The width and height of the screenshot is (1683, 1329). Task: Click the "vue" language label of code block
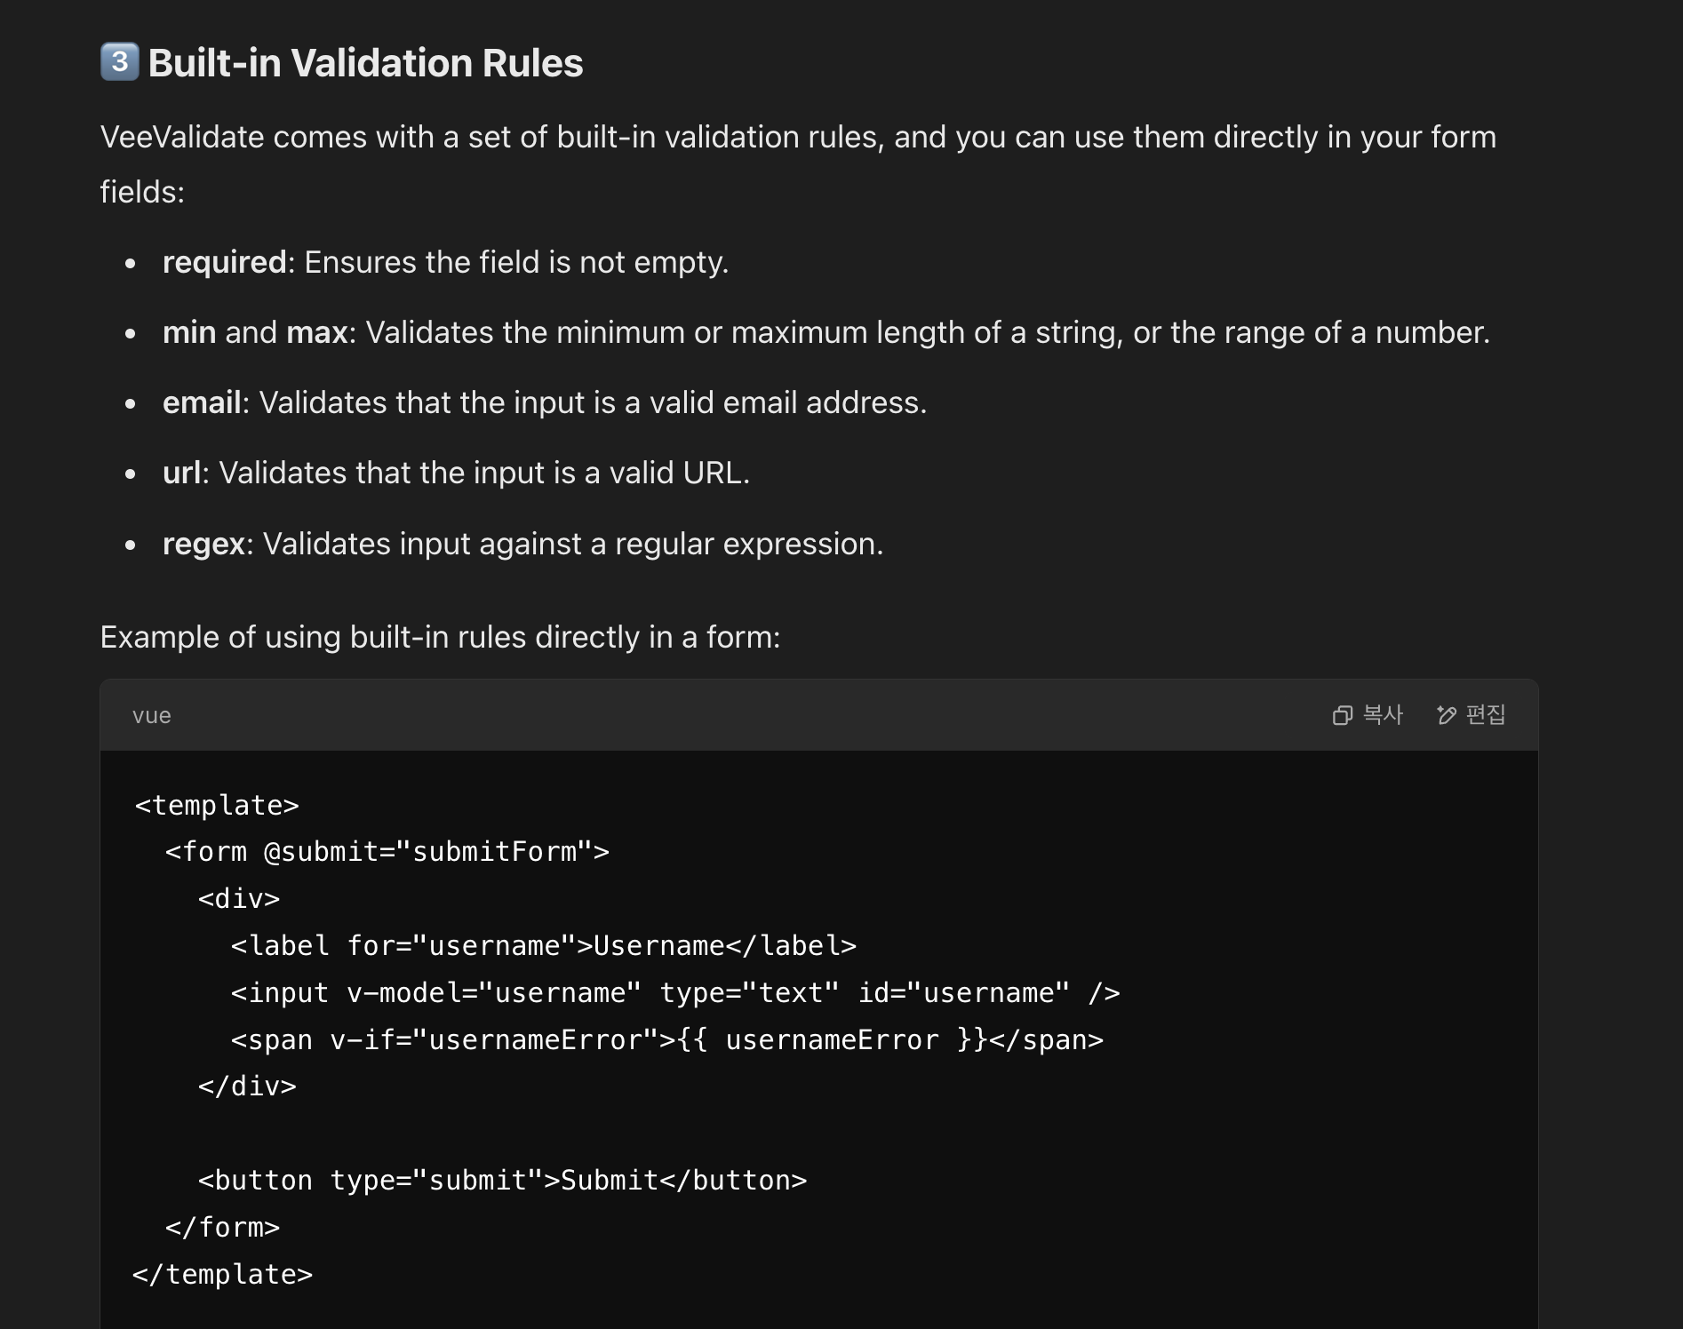click(x=152, y=716)
